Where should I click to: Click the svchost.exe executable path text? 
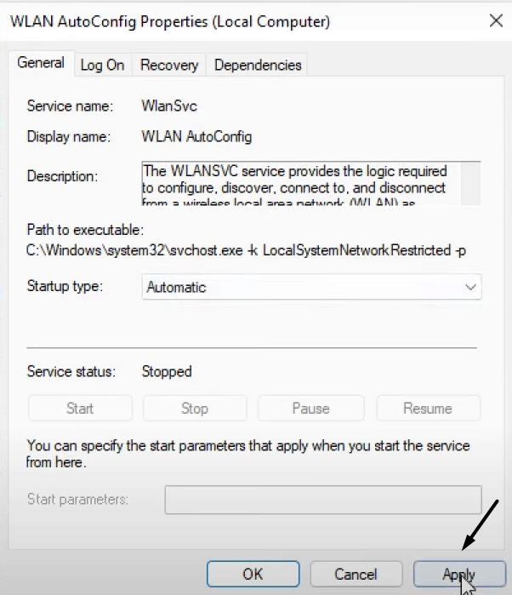[x=246, y=253]
